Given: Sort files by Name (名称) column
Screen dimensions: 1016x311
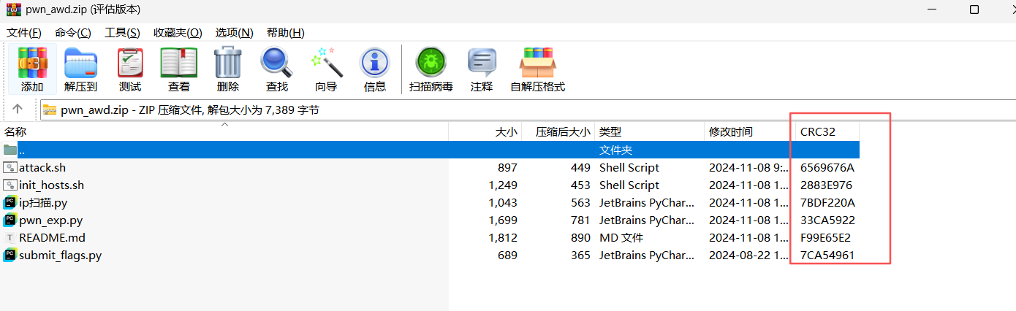Looking at the screenshot, I should pos(16,132).
